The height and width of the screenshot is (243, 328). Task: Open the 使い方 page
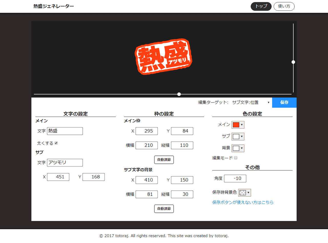pos(284,6)
